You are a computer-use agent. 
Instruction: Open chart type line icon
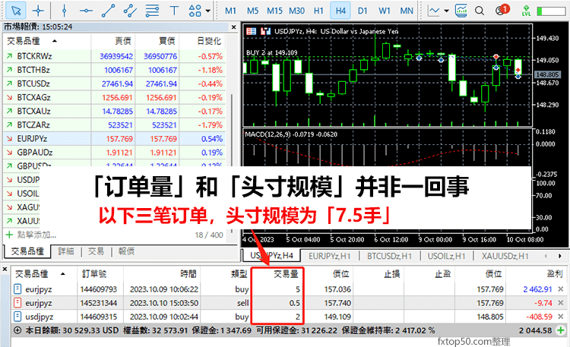(433, 11)
